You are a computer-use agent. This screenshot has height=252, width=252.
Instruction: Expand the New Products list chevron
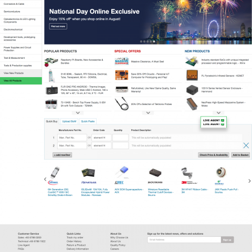218,113
